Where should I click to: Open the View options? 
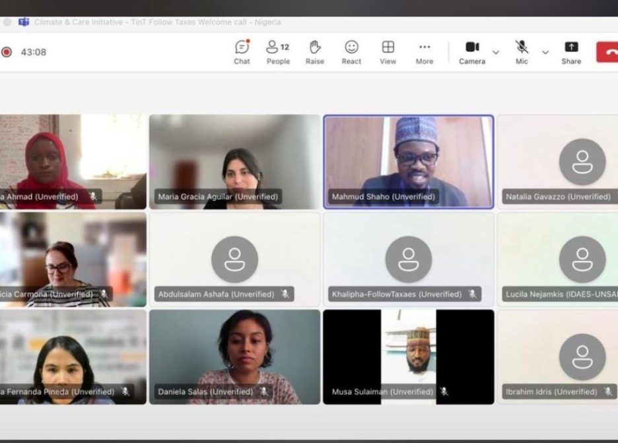pos(388,52)
